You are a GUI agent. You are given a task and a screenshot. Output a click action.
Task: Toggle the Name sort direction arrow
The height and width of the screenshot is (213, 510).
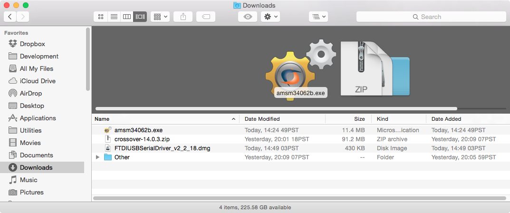click(233, 119)
